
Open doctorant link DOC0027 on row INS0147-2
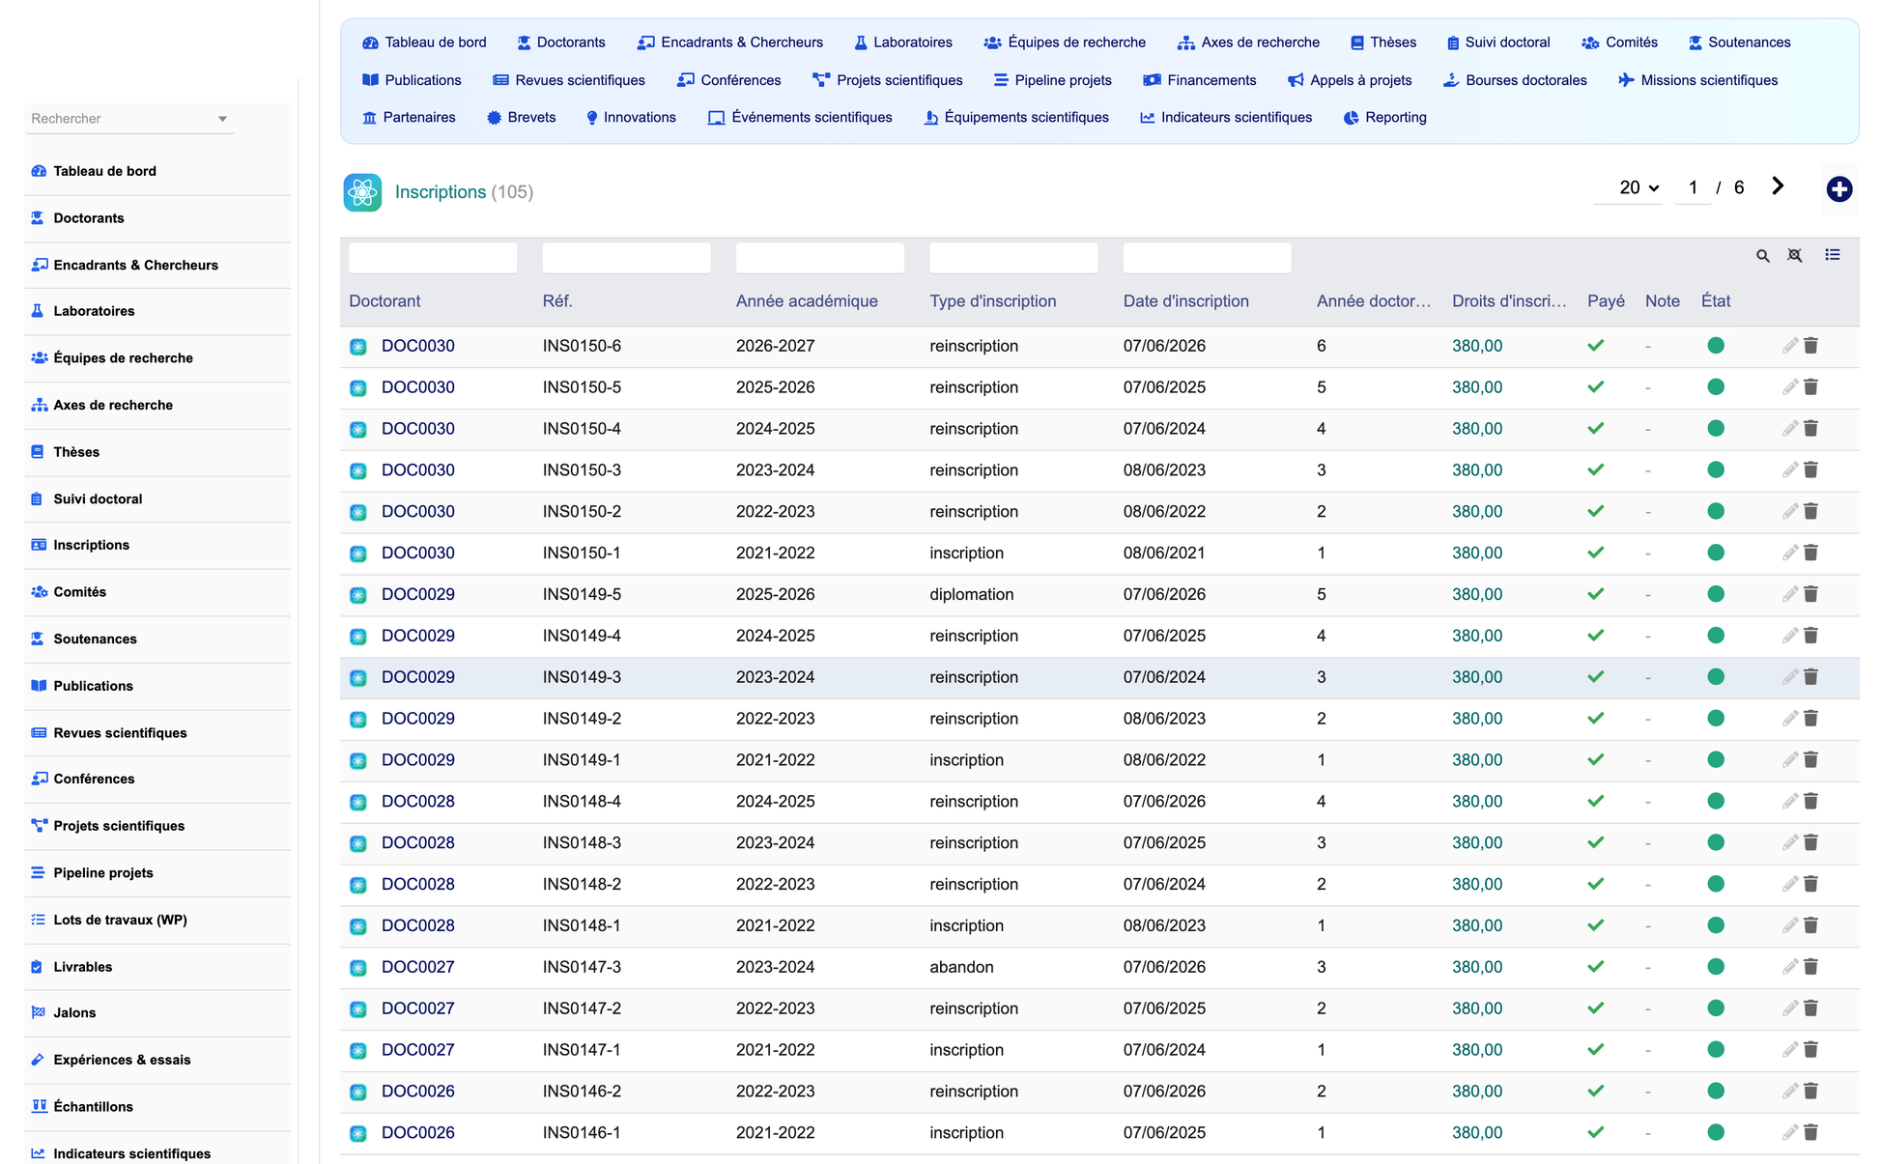click(x=417, y=1008)
